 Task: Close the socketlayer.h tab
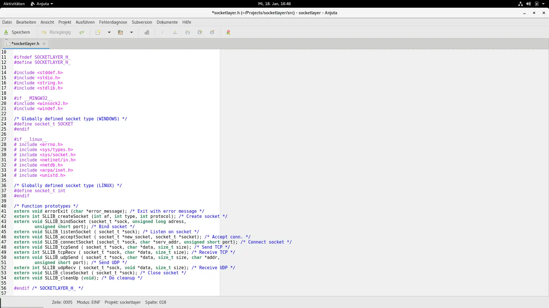point(44,44)
